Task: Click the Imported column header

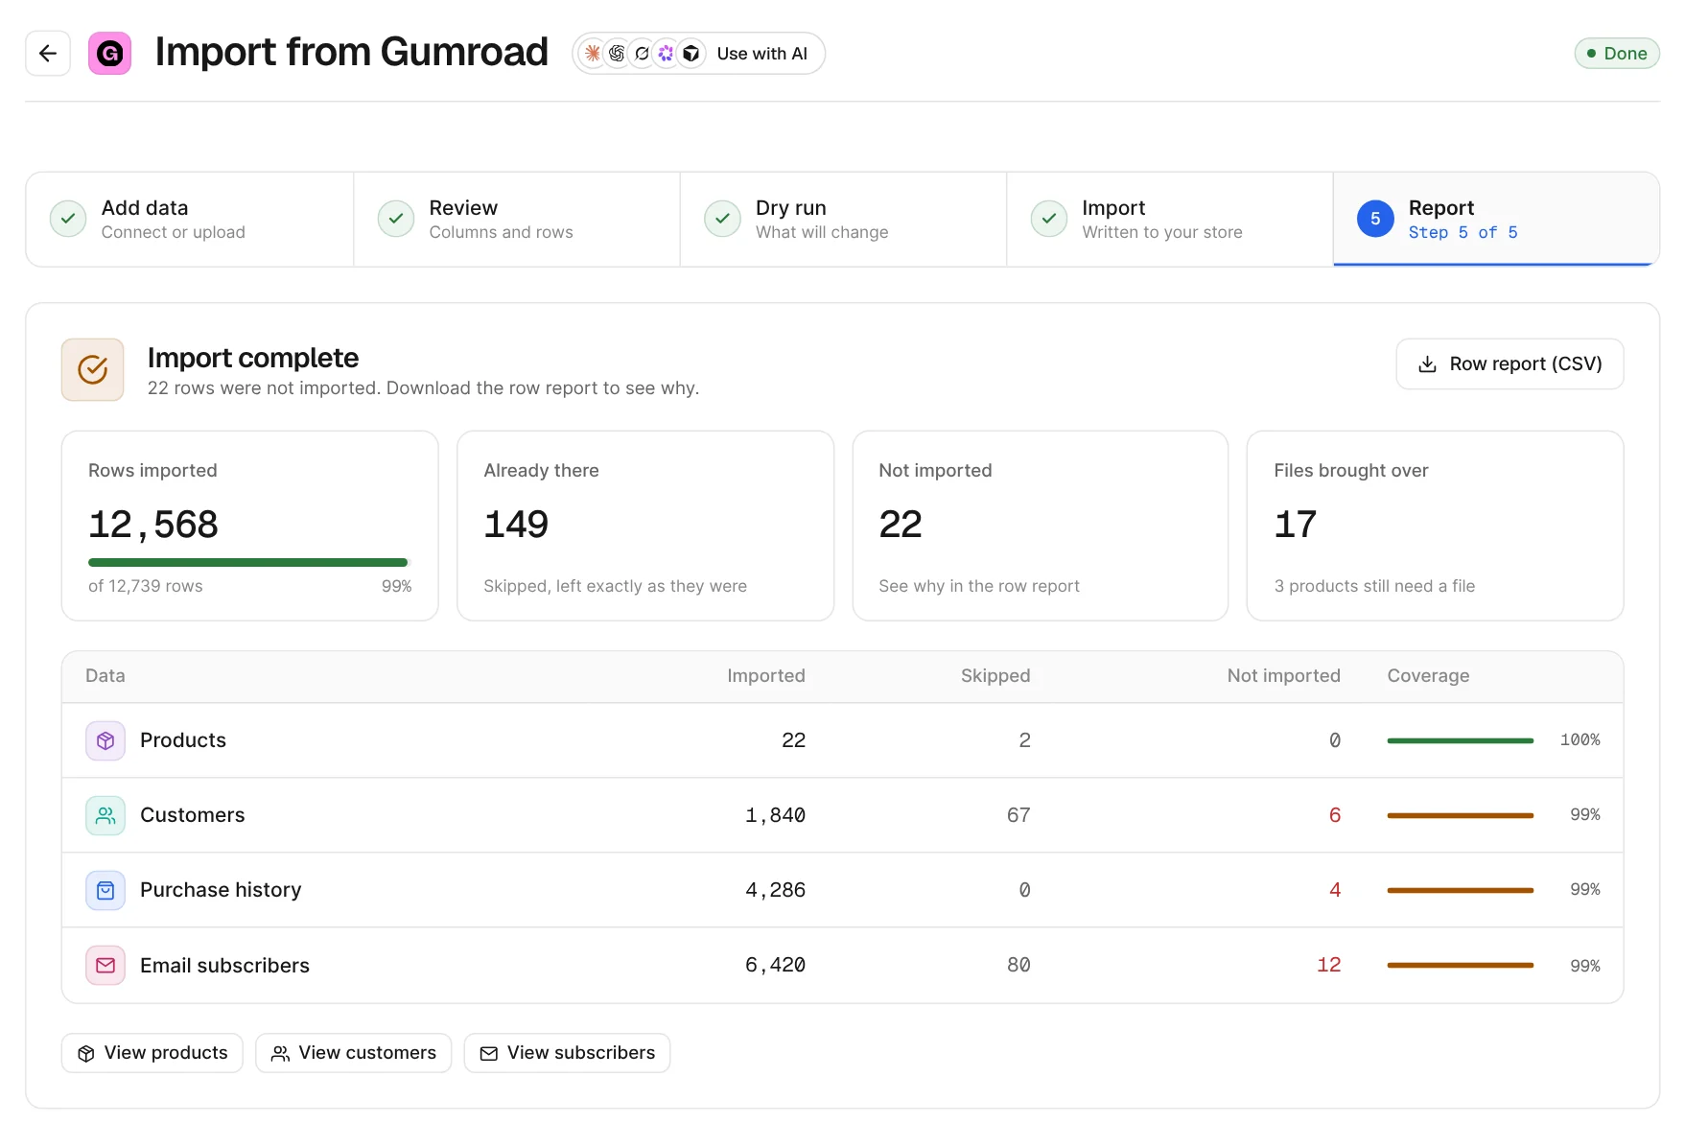Action: click(x=765, y=676)
